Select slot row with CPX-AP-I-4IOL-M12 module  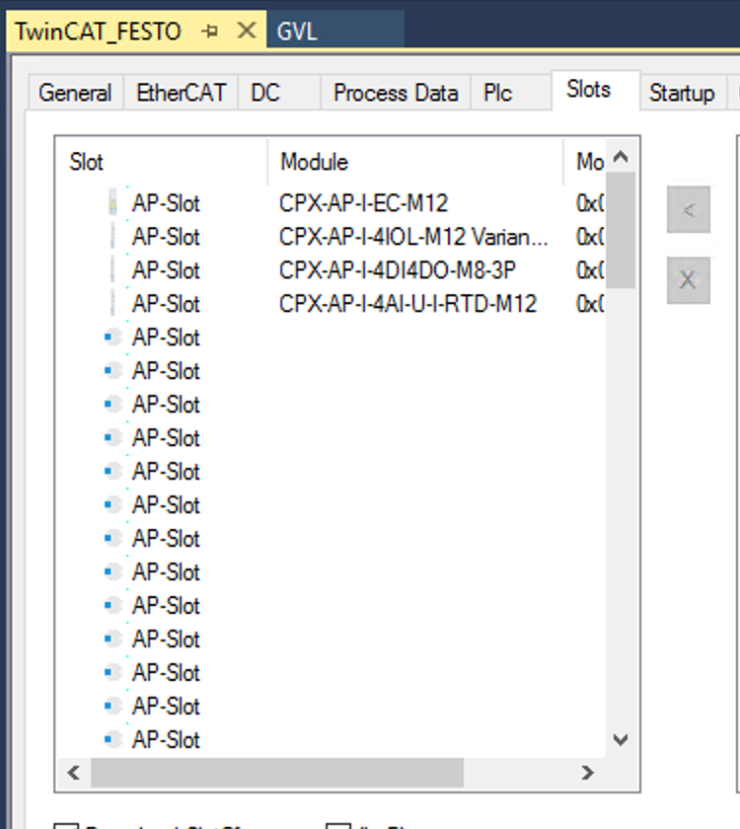pos(331,237)
